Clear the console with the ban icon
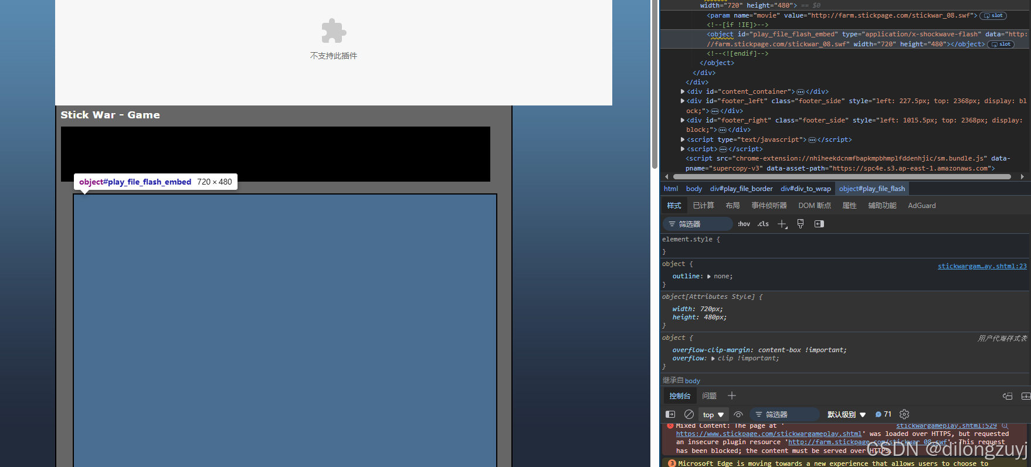 pyautogui.click(x=689, y=414)
